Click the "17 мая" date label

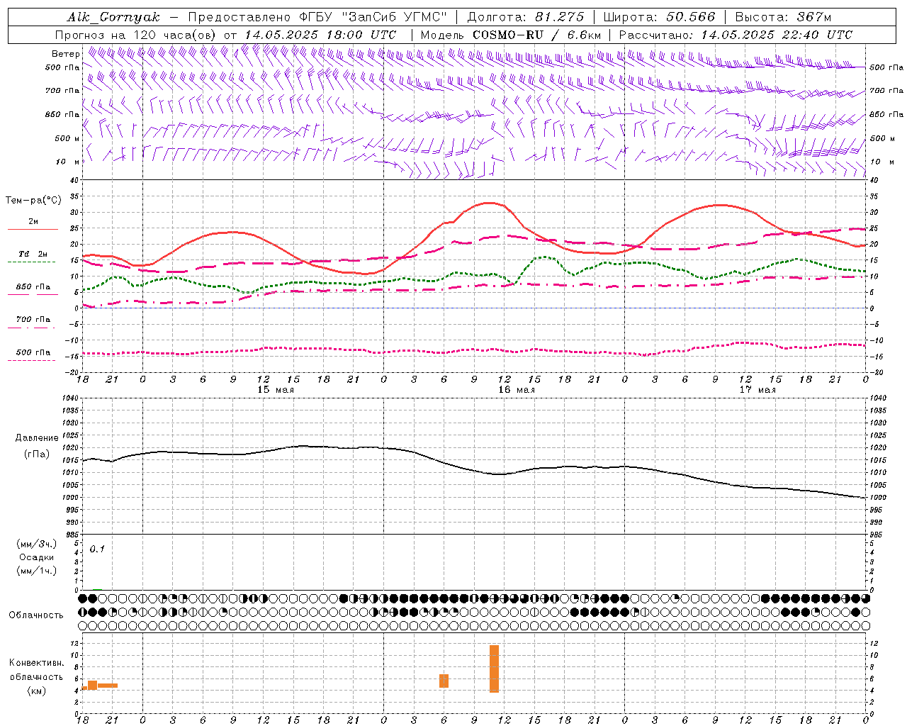click(757, 390)
